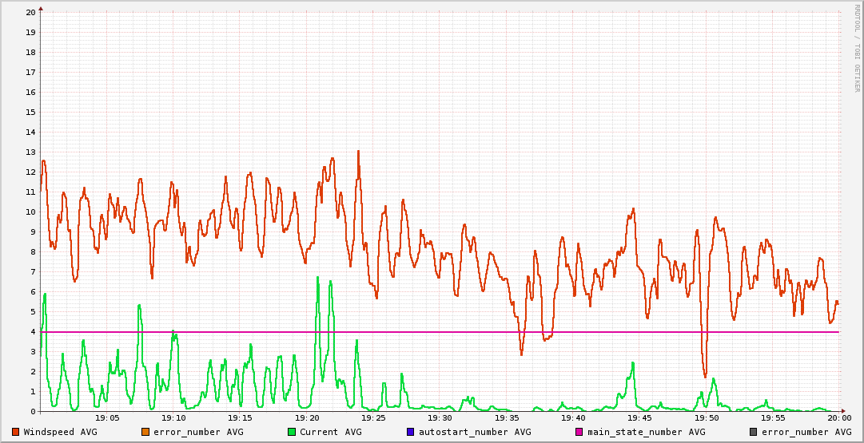Click the blue autostart_number AVG legend swatch
This screenshot has height=443, width=864.
(x=411, y=432)
